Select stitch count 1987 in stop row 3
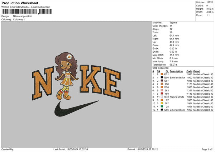 [x=166, y=81]
